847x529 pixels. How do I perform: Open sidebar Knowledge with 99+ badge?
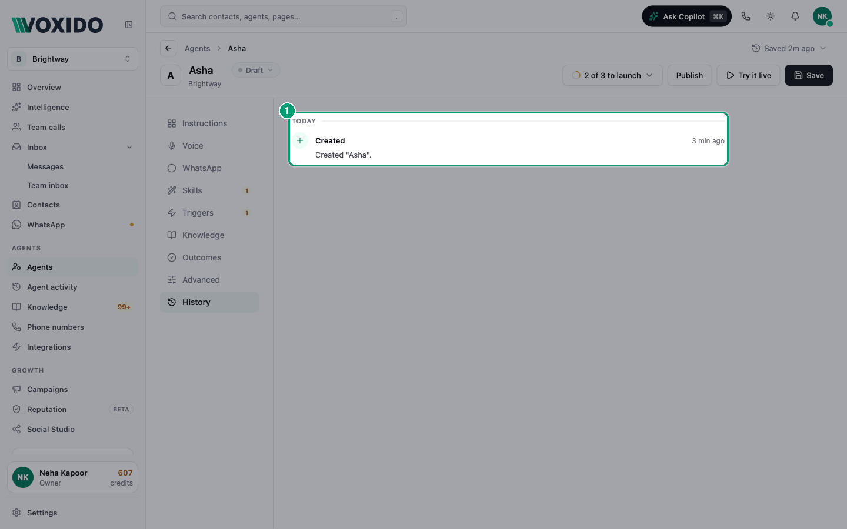[x=72, y=307]
